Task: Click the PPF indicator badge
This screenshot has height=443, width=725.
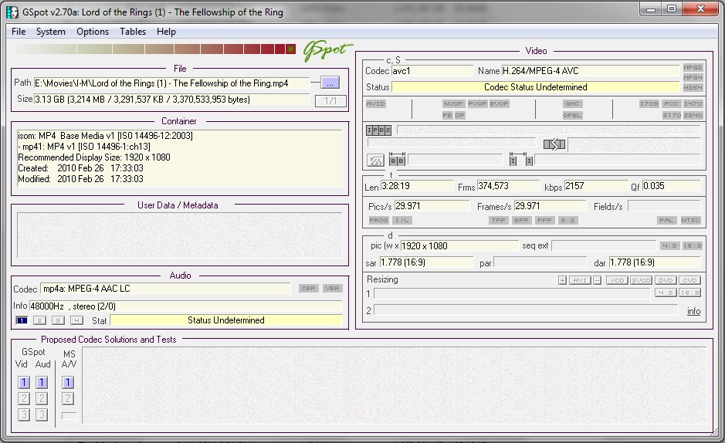Action: (x=544, y=221)
